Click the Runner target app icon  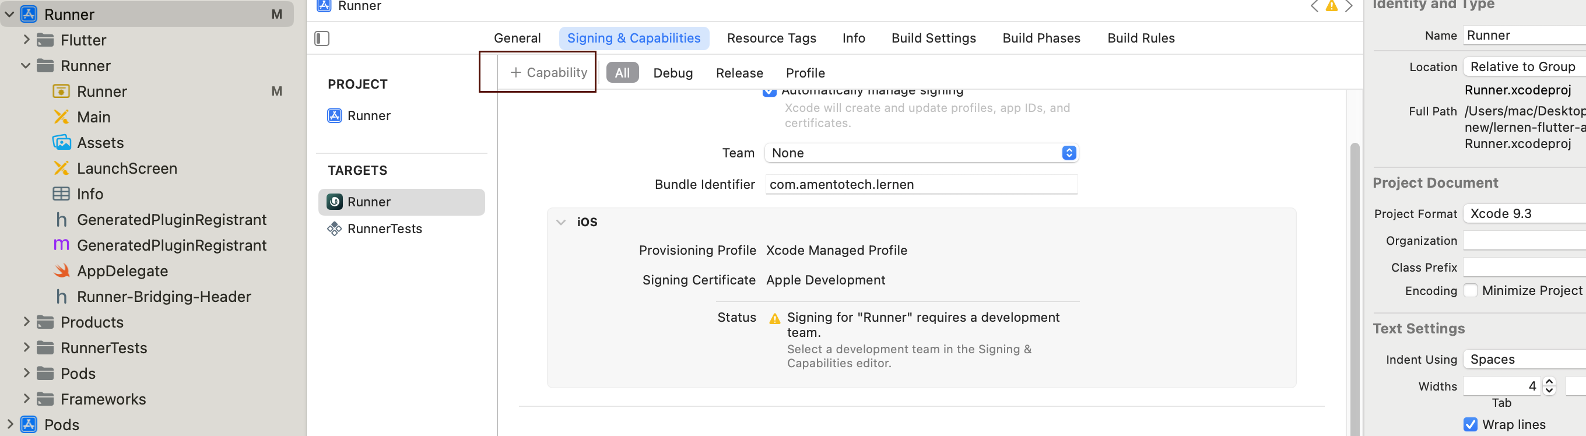[x=334, y=202]
